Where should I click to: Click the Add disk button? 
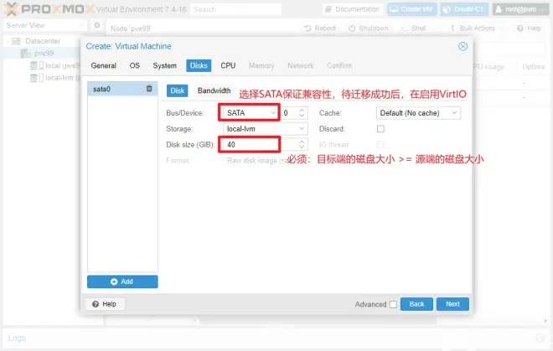122,281
